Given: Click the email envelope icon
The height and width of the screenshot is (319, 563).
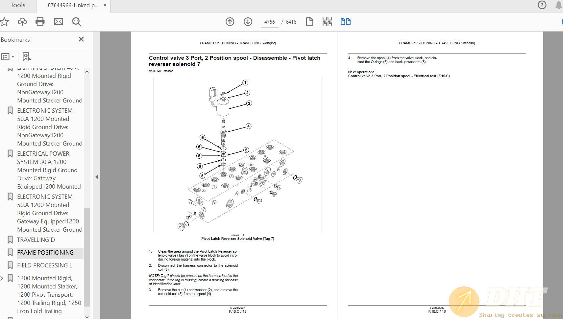Looking at the screenshot, I should point(59,22).
